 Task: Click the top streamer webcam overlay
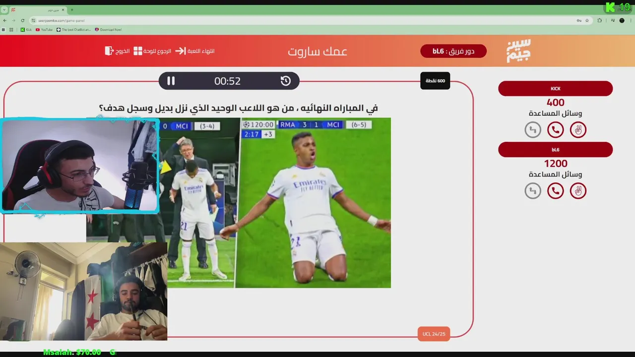coord(79,166)
